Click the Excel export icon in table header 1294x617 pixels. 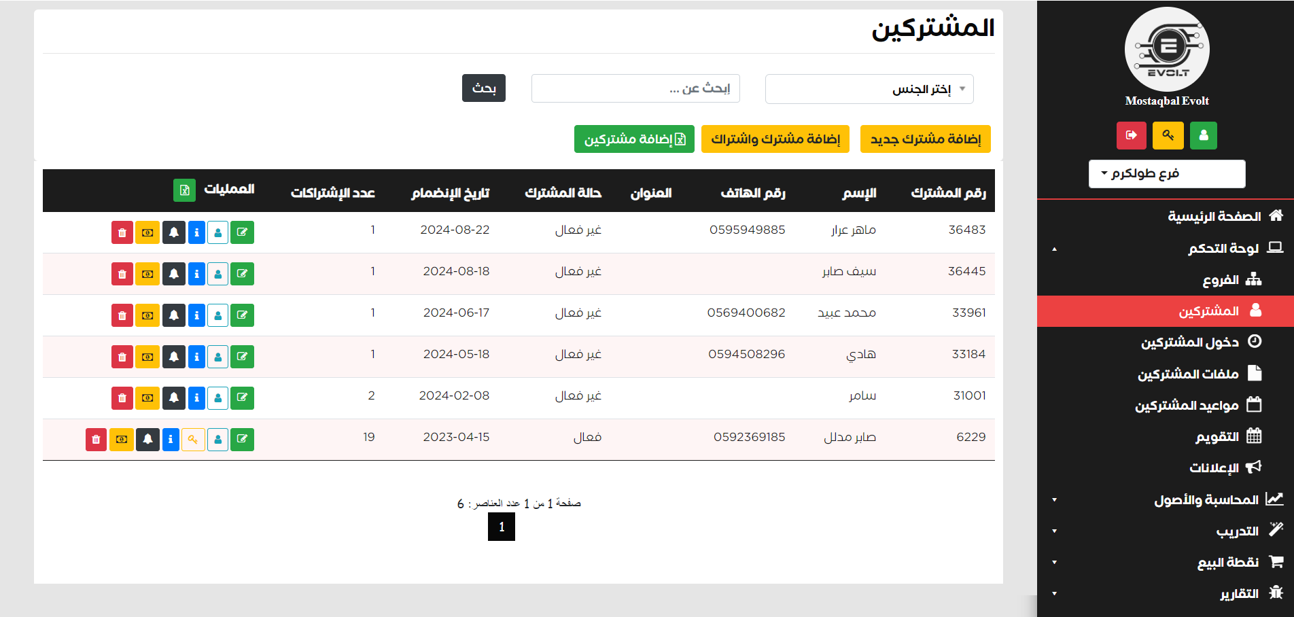(x=184, y=190)
